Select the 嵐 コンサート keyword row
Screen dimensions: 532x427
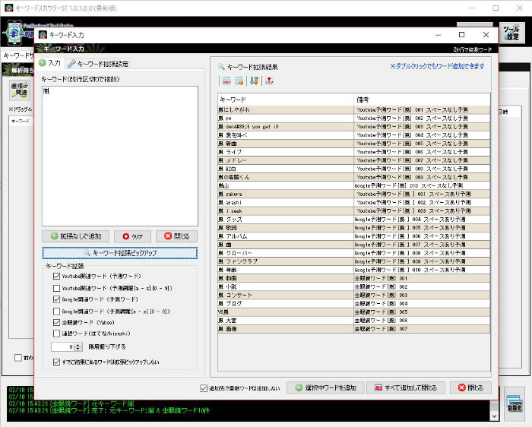point(354,295)
